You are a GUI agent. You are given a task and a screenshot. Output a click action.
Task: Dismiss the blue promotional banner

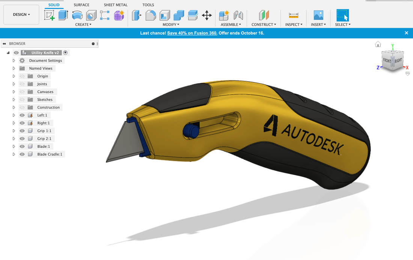pyautogui.click(x=406, y=33)
